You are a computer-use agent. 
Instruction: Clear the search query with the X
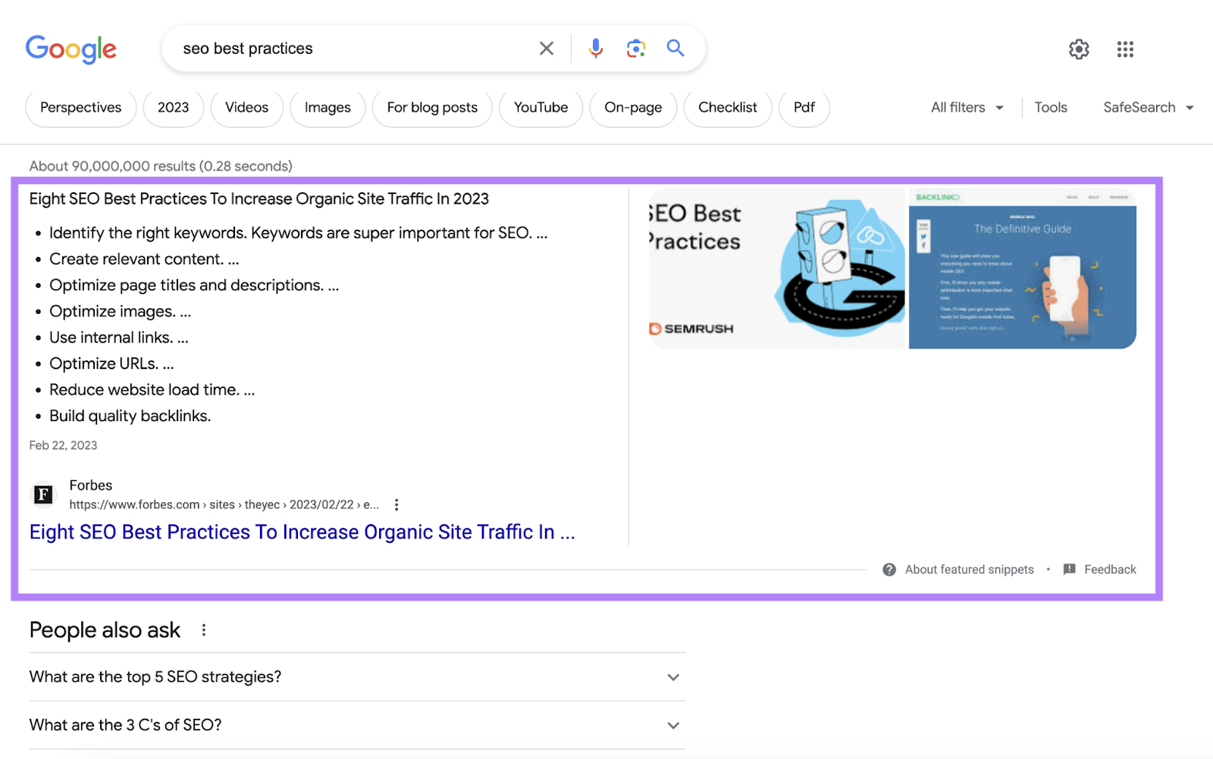546,47
